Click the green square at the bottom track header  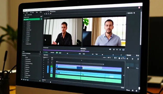coord(51,75)
